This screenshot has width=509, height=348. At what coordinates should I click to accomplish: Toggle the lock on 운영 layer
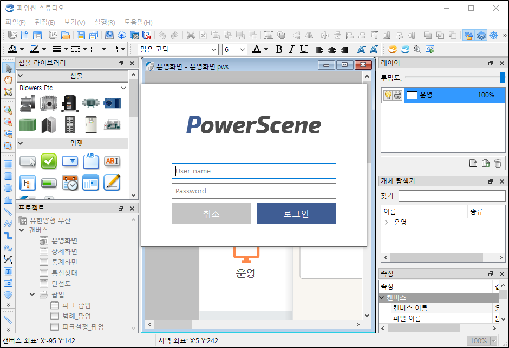click(x=397, y=95)
